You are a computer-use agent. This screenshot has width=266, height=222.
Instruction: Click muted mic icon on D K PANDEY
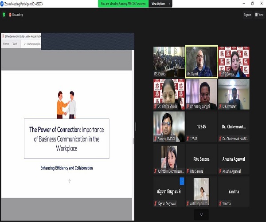pyautogui.click(x=220, y=106)
